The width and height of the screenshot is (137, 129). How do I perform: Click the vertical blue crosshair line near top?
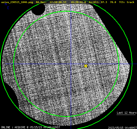tap(71, 7)
